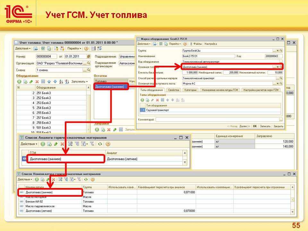Add a row in the Типы оборудования table
The image size is (308, 231).
142,100
